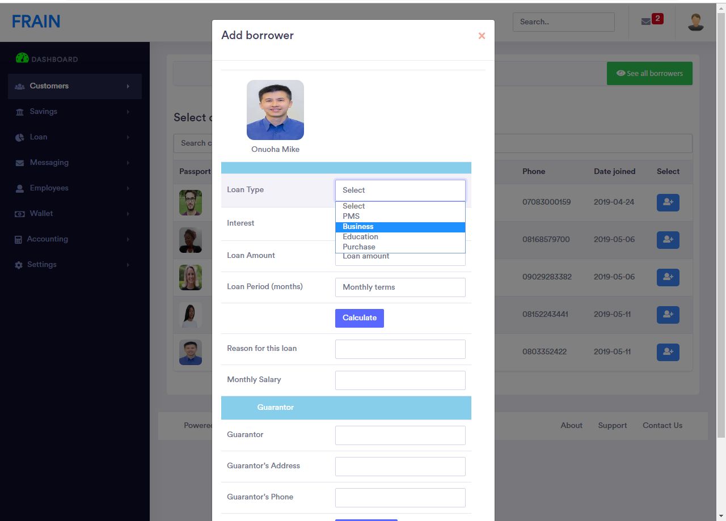Click the profile avatar in top bar
This screenshot has width=726, height=521.
(x=695, y=22)
